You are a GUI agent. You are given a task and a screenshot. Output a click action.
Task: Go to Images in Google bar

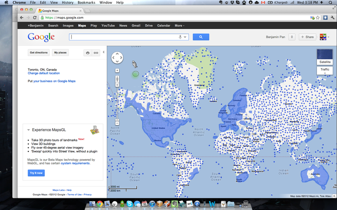(68, 26)
